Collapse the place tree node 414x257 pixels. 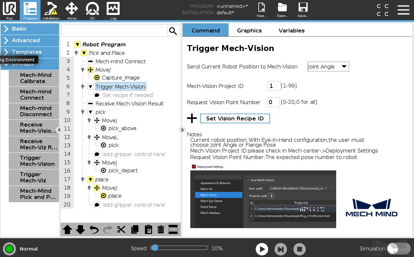(x=90, y=179)
